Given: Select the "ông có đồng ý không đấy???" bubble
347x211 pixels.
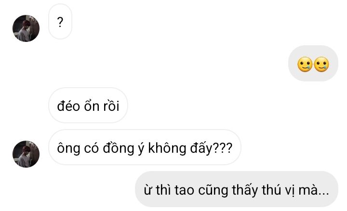Looking at the screenshot, I should 145,147.
